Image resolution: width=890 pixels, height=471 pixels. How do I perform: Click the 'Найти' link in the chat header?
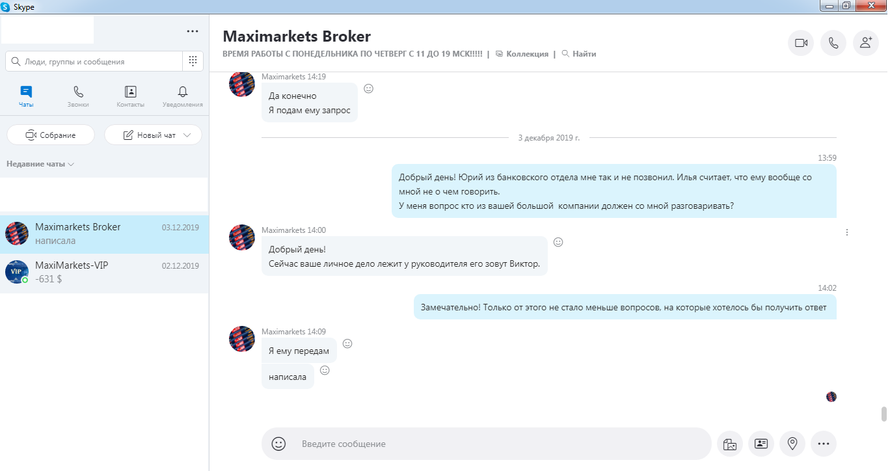tap(579, 54)
